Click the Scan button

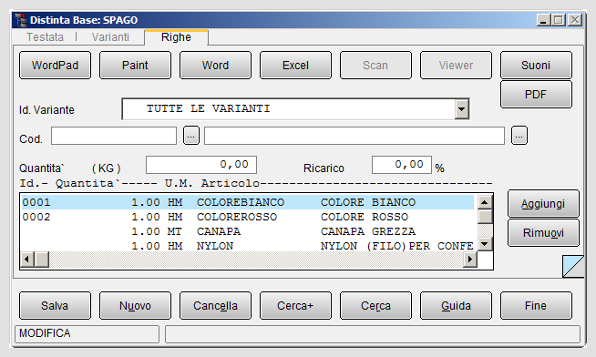[x=375, y=66]
